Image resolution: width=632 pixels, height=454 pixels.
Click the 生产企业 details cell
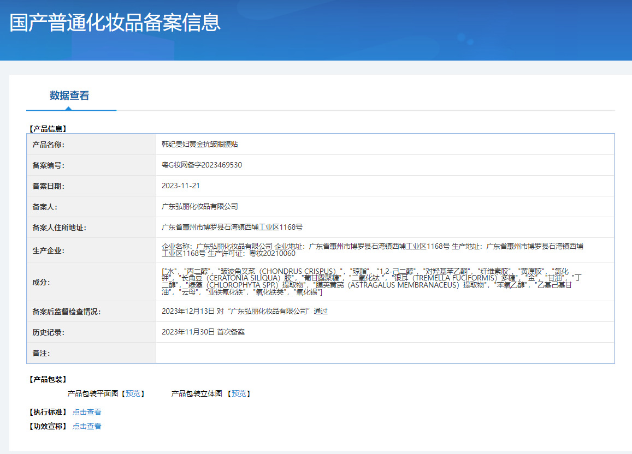point(385,250)
